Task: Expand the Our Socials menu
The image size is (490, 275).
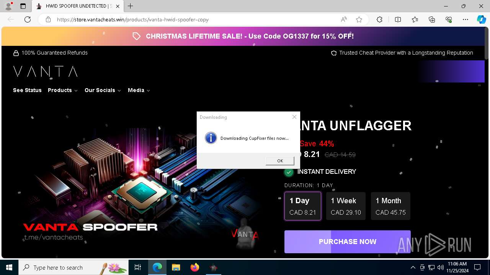Action: click(x=103, y=90)
